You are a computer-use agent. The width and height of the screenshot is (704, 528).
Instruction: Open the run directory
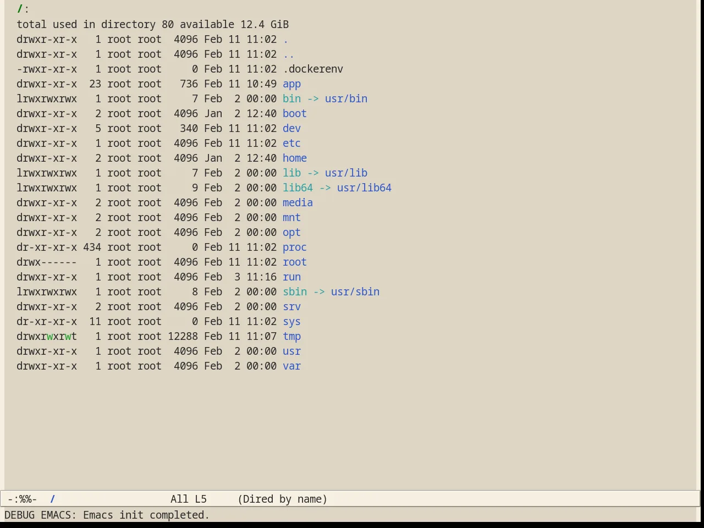[291, 277]
